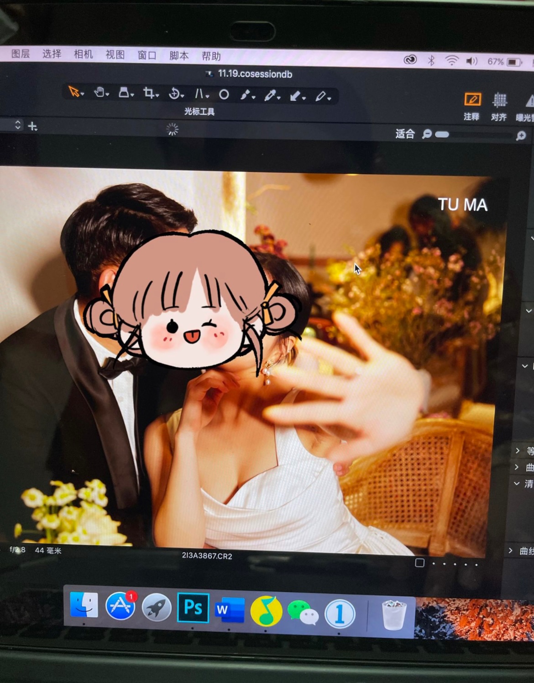Select the eyedropper color picker tool
The width and height of the screenshot is (534, 683).
tap(270, 95)
